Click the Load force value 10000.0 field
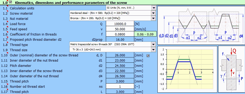Image resolution: width=245 pixels, height=94 pixels. [x=120, y=24]
